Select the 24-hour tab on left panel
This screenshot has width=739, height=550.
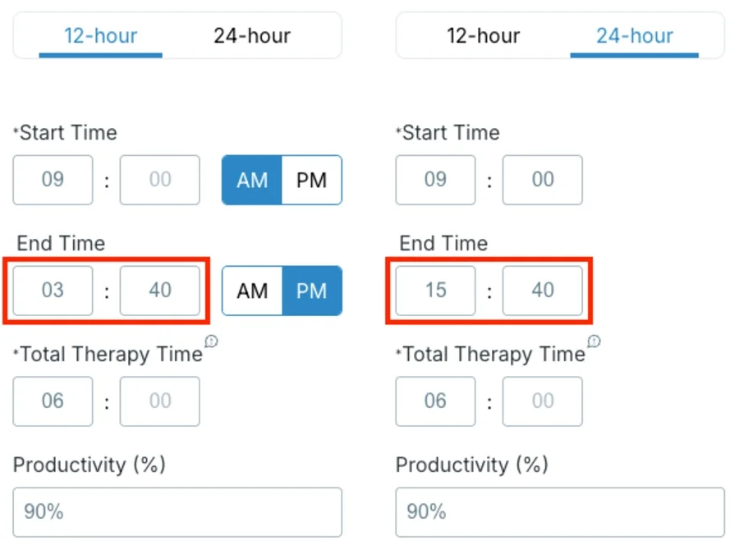coord(251,35)
